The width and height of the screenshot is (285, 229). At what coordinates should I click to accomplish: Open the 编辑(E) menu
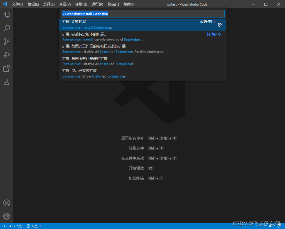pyautogui.click(x=33, y=4)
